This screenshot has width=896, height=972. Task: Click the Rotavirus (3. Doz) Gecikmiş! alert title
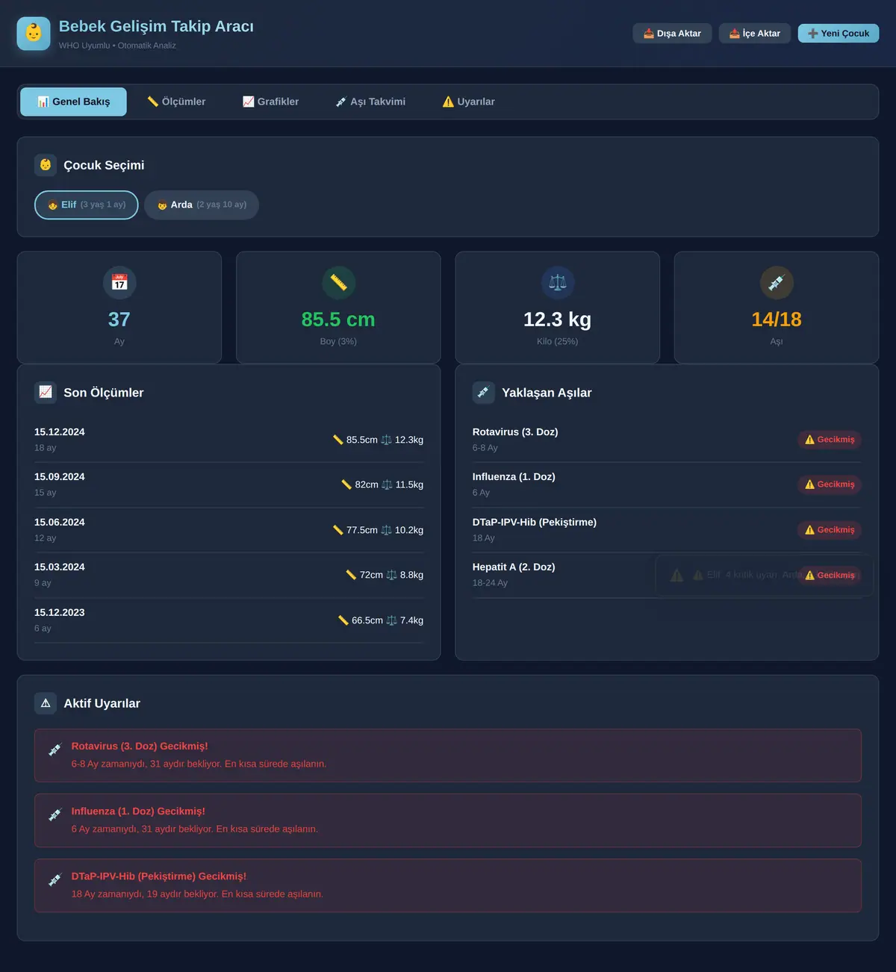point(140,747)
